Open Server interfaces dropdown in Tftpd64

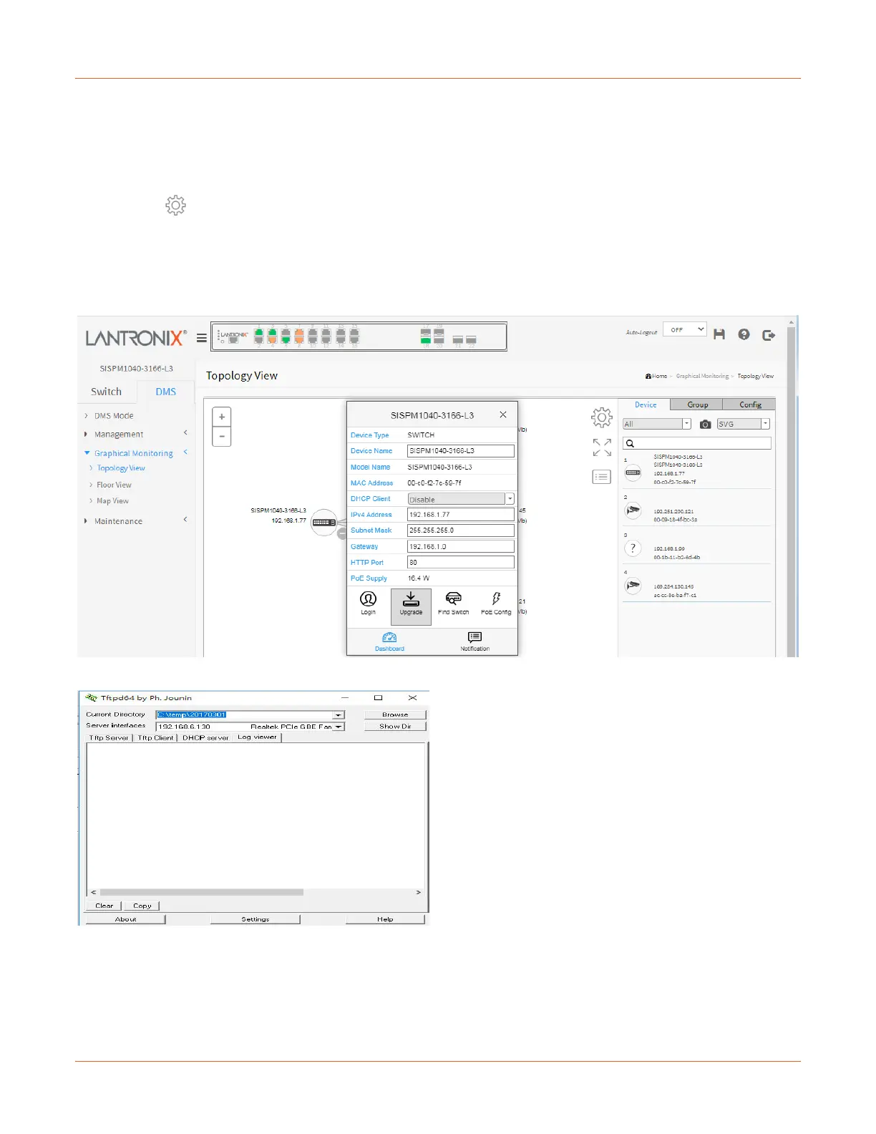(x=339, y=727)
